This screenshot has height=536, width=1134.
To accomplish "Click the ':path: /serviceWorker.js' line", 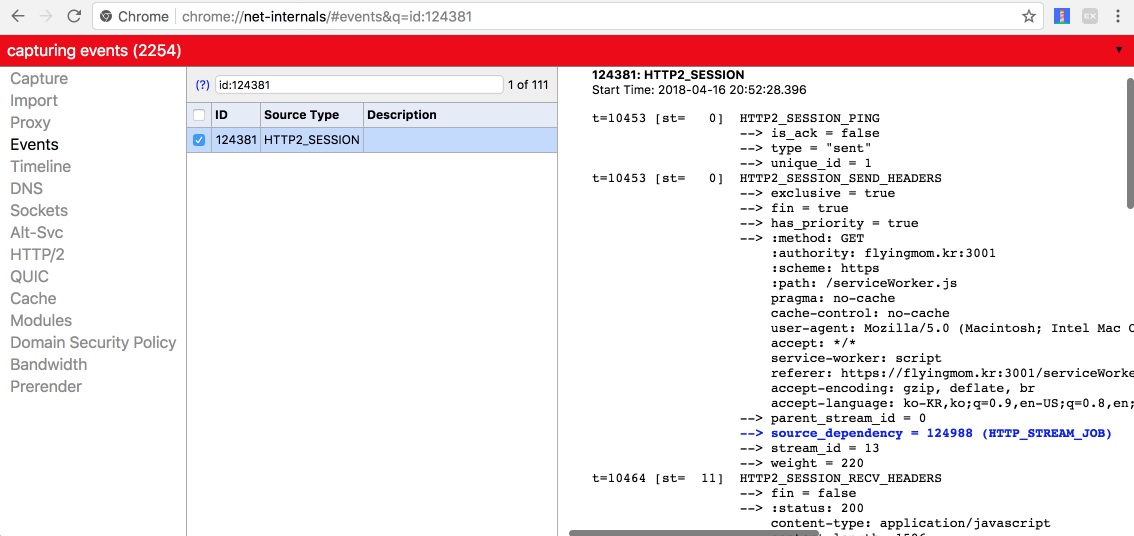I will tap(864, 283).
